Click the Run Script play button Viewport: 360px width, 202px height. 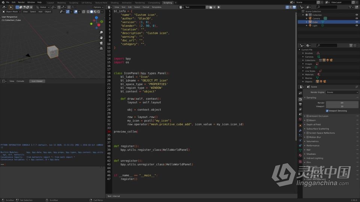219,7
